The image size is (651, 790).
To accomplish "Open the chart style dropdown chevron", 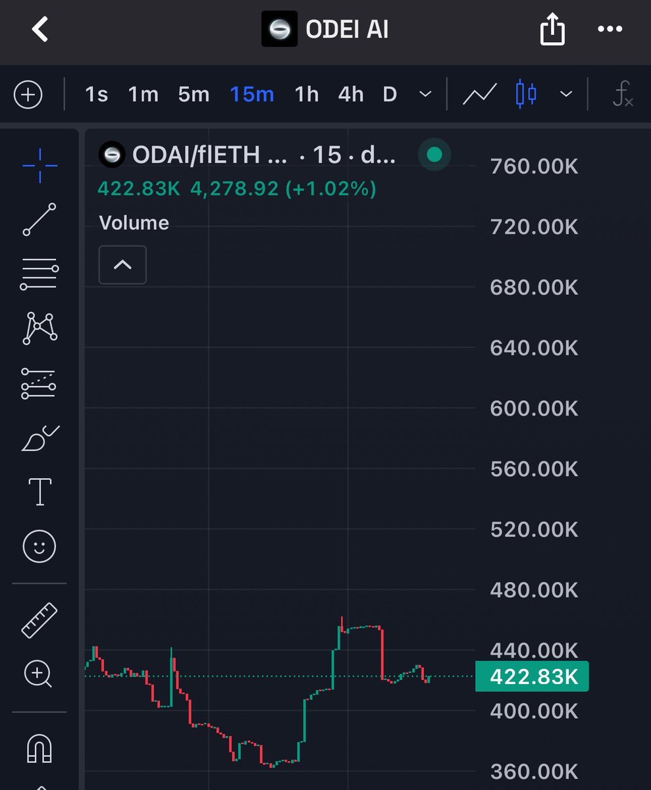I will (x=565, y=95).
